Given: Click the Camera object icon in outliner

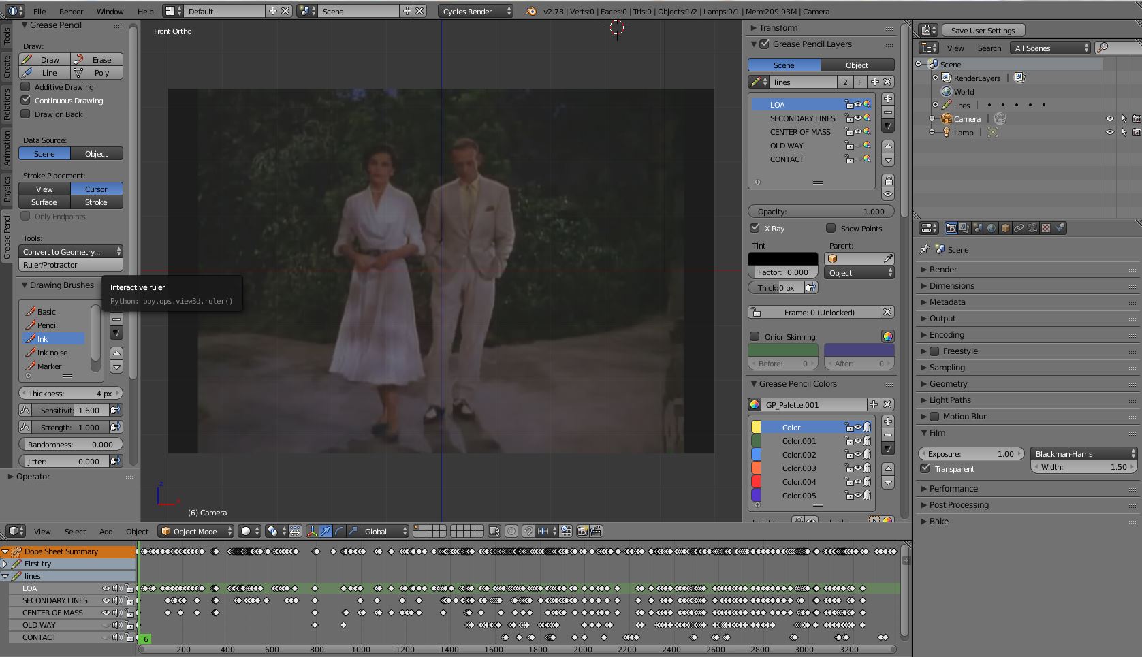Looking at the screenshot, I should [x=947, y=119].
